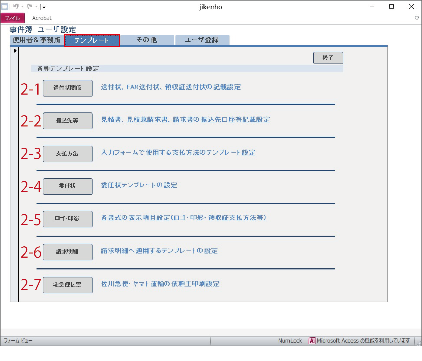
Task: Open the ファイル menu tab
Action: coord(13,18)
